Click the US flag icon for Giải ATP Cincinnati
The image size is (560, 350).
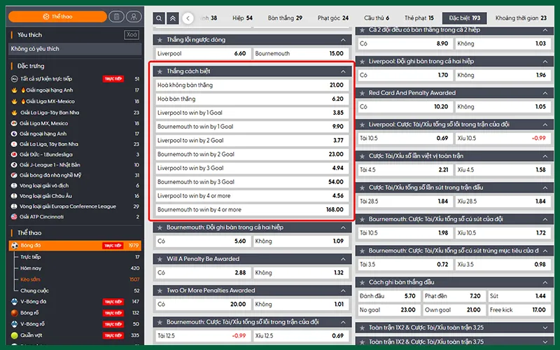14,217
